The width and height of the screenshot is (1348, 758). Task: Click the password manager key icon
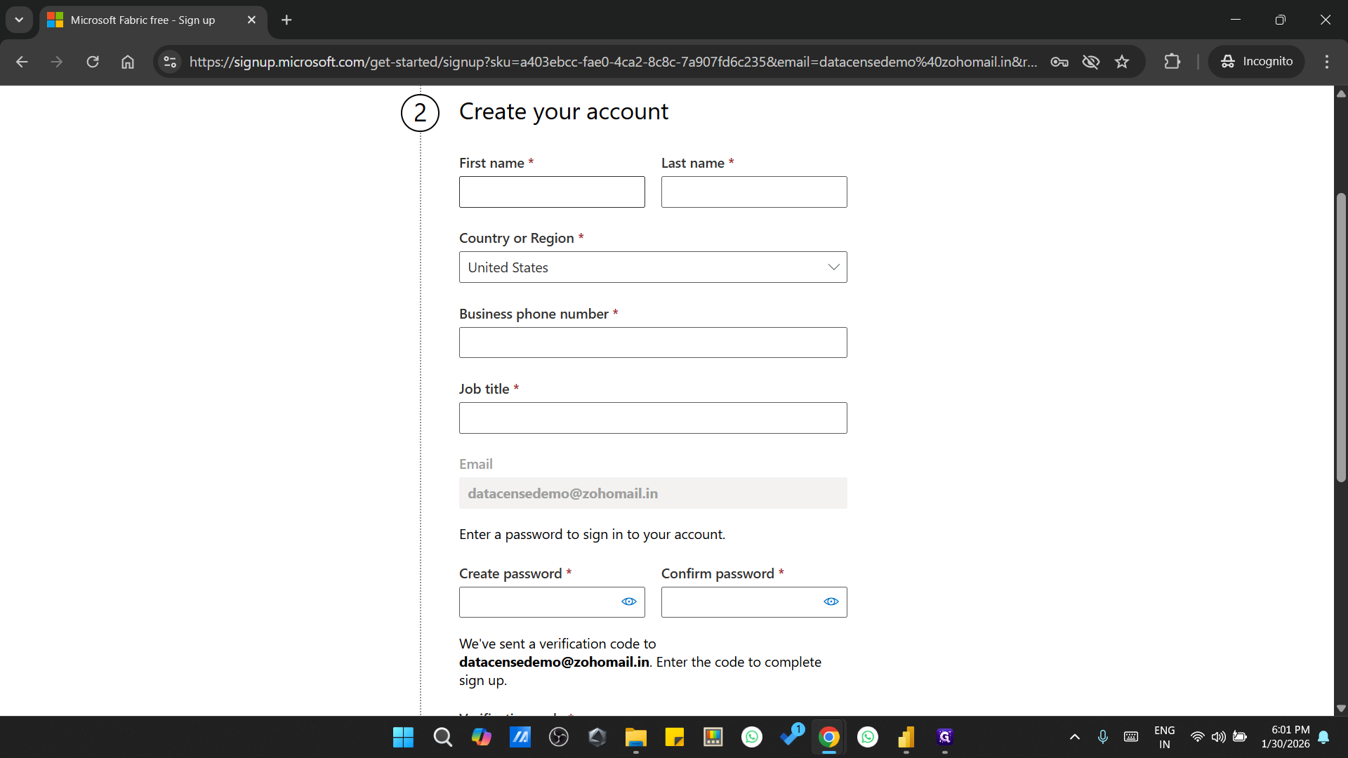tap(1059, 62)
